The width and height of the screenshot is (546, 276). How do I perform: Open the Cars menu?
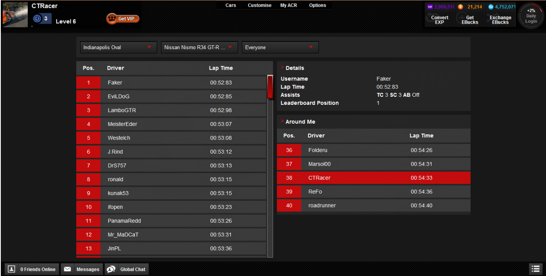(231, 6)
